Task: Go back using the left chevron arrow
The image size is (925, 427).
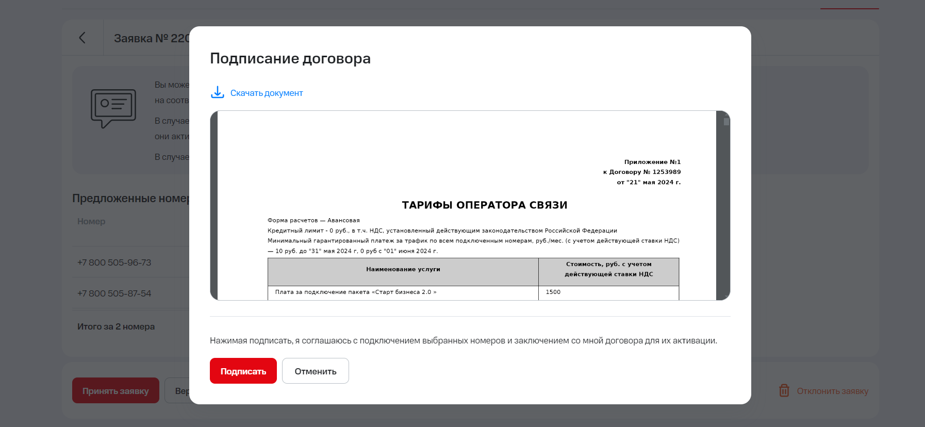Action: 82,38
